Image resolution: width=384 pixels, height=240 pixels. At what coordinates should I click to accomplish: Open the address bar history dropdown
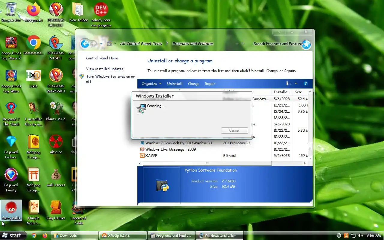(237, 44)
